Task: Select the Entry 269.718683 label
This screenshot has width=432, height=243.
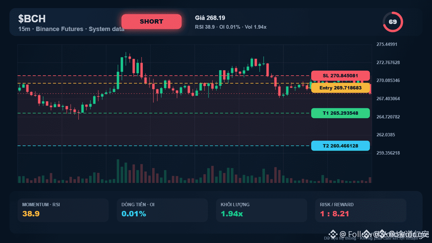Action: (341, 88)
